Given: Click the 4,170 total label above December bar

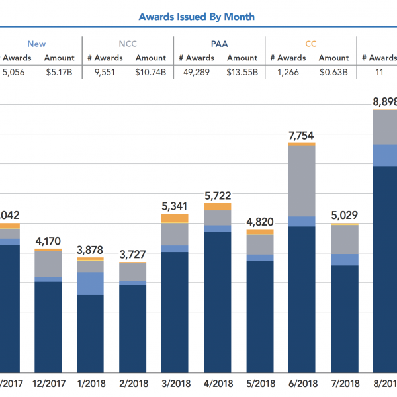Looking at the screenshot, I should tap(48, 241).
